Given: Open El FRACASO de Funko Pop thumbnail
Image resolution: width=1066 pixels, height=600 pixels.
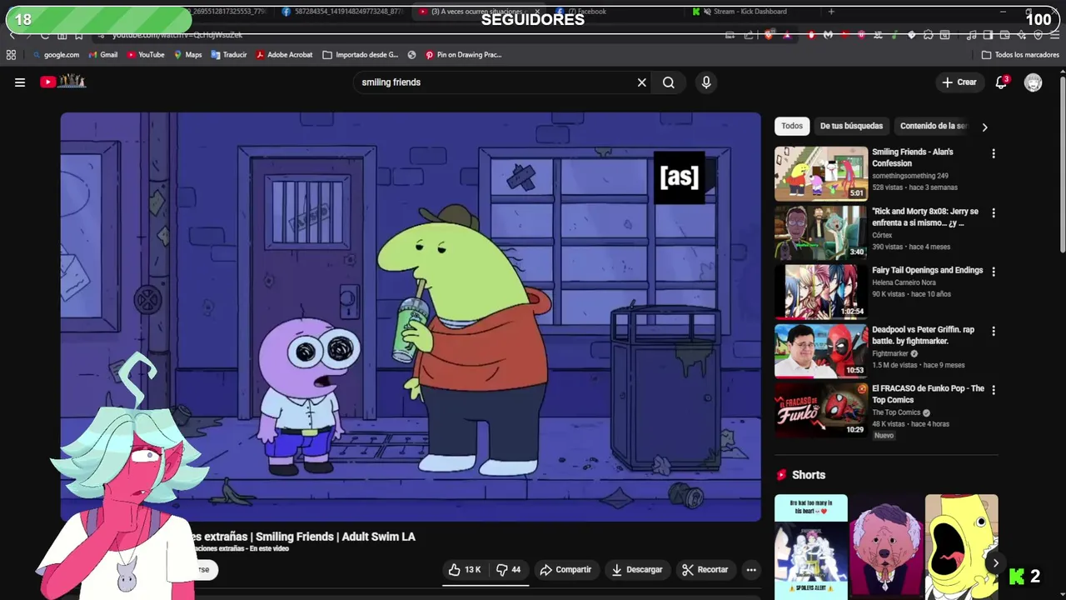Looking at the screenshot, I should pos(821,410).
